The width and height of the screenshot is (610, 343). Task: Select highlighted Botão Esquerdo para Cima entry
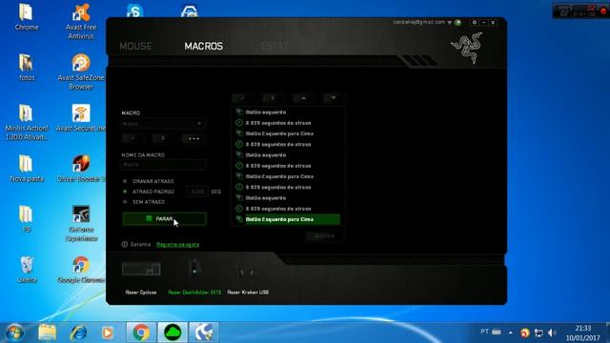pos(287,219)
